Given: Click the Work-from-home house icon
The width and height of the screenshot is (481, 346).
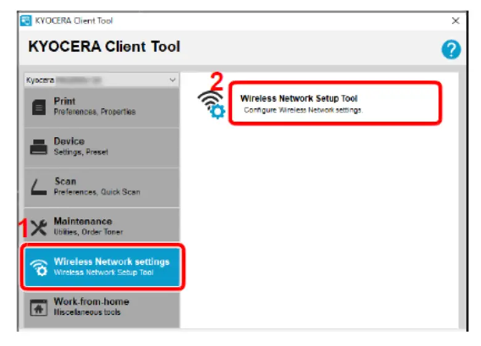Looking at the screenshot, I should click(x=39, y=307).
